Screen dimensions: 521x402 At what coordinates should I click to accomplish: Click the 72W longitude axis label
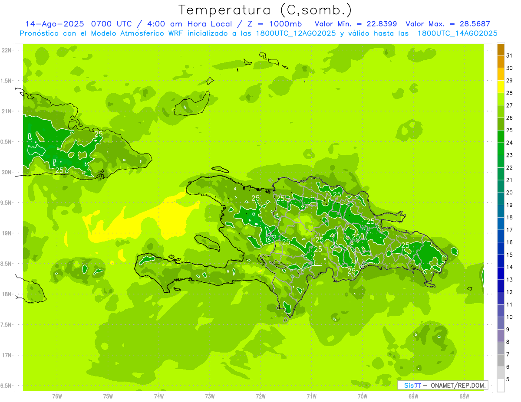coord(260,396)
